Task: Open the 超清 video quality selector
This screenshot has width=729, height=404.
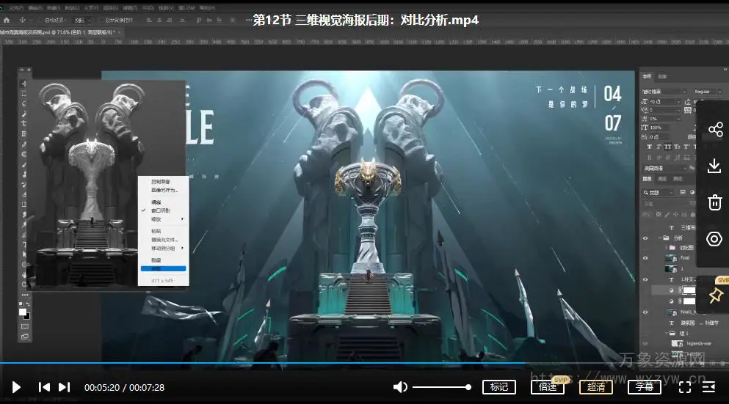Action: pos(595,387)
